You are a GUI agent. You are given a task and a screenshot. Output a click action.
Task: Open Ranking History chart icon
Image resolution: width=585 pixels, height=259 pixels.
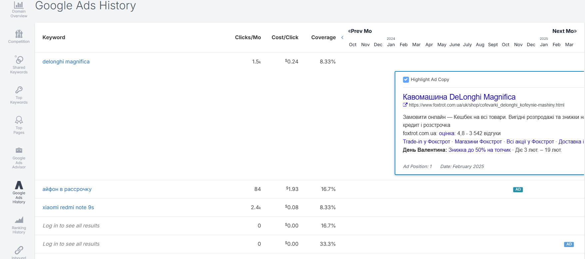point(19,220)
